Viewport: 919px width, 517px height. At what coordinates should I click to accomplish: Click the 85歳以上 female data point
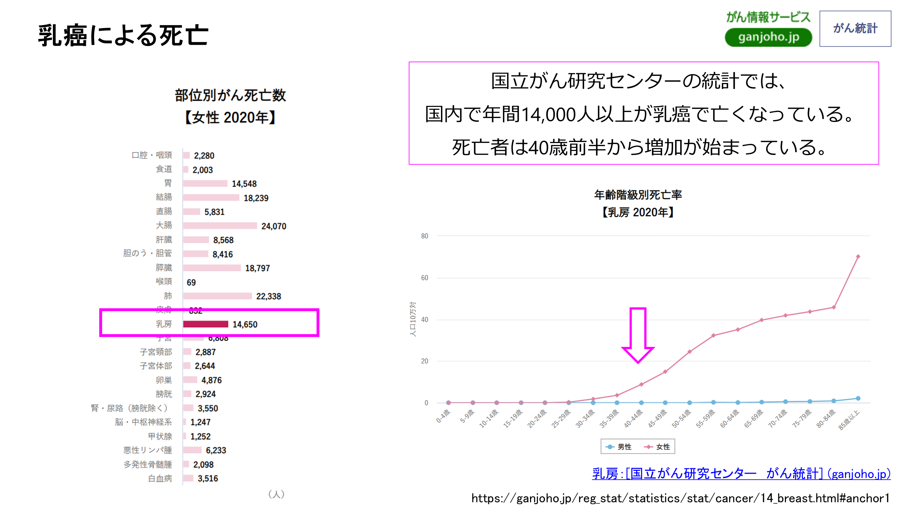(858, 257)
